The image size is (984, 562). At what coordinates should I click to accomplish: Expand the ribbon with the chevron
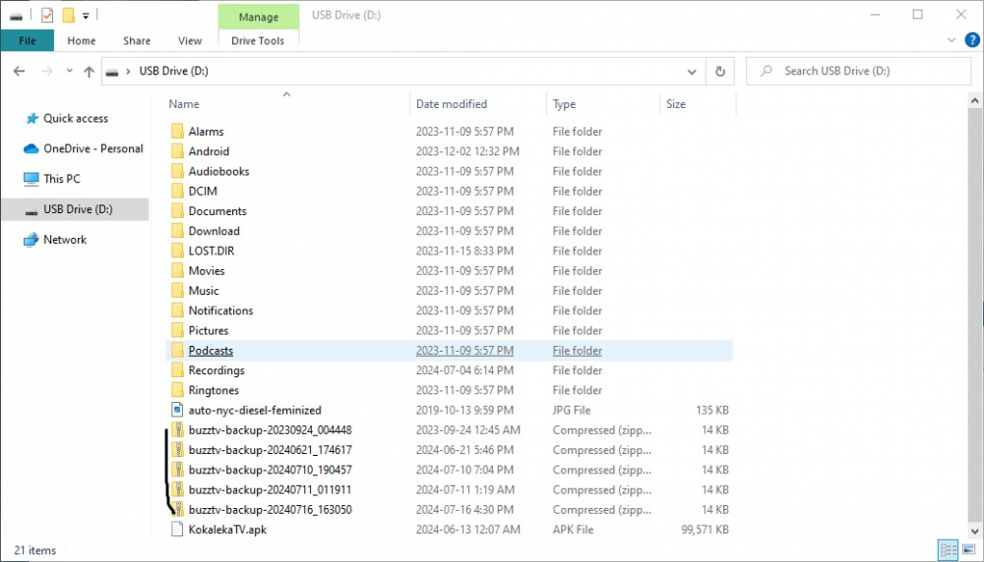[x=952, y=40]
